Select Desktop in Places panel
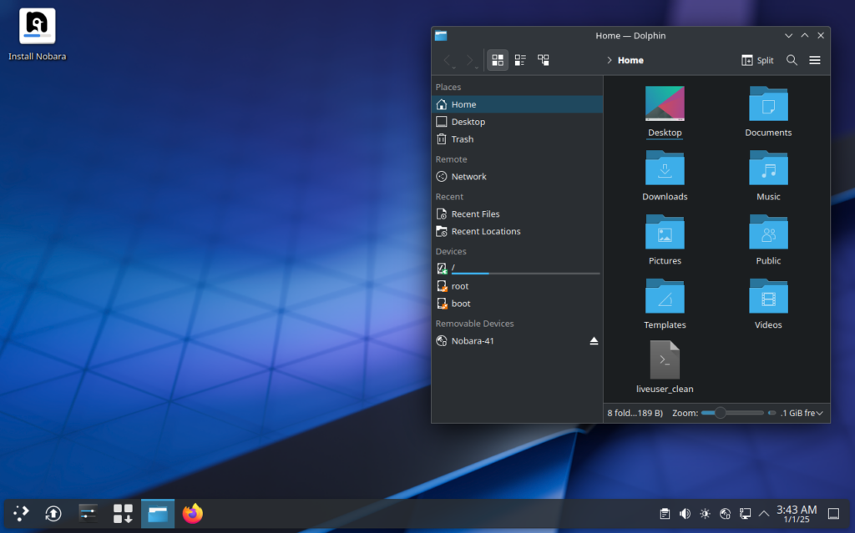855x533 pixels. click(x=517, y=122)
